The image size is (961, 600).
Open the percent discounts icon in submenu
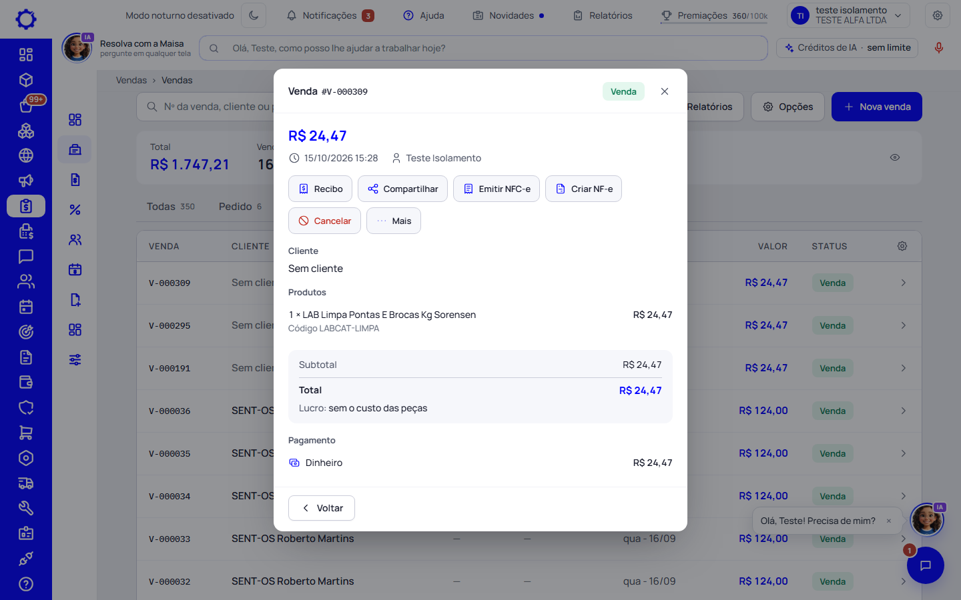(75, 209)
